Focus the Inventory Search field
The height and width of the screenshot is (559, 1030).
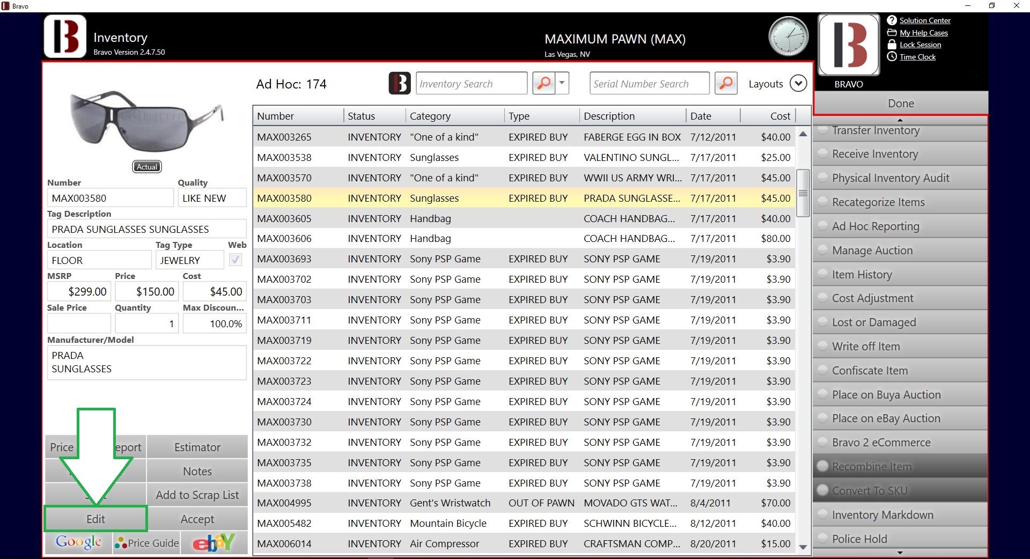click(472, 84)
